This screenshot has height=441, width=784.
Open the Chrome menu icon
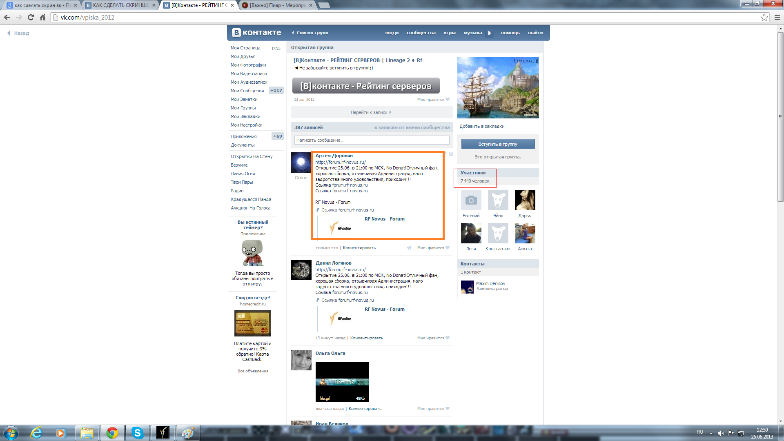(777, 17)
